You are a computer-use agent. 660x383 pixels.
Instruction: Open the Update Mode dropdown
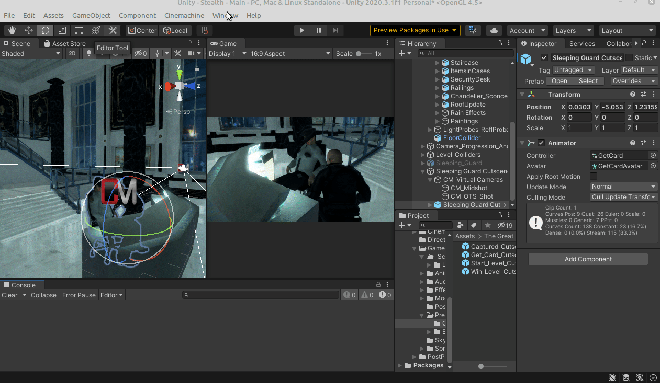[x=623, y=187]
